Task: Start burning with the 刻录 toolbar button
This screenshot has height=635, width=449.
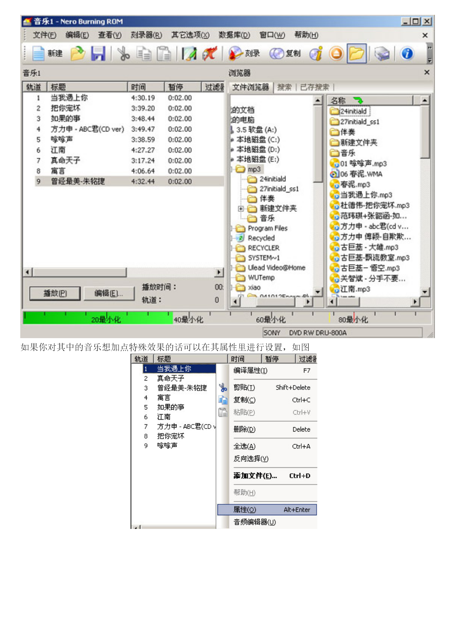Action: (244, 54)
